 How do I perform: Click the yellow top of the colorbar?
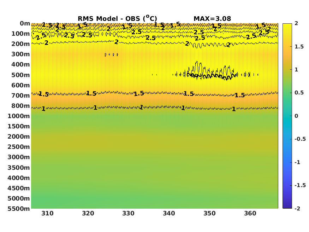[287, 27]
